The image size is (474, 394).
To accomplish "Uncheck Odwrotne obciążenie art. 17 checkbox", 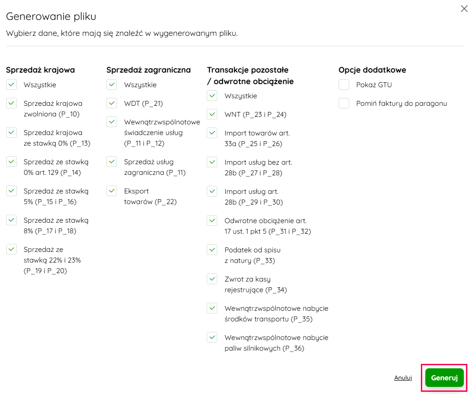I will 212,220.
